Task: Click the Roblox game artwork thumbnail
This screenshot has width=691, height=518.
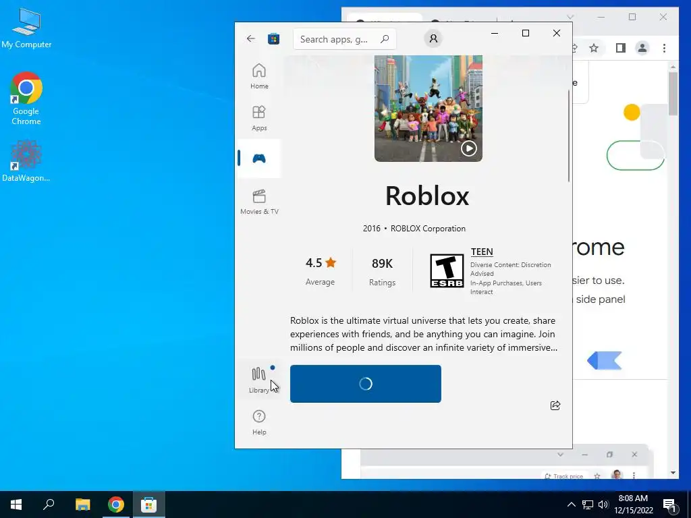Action: (429, 109)
